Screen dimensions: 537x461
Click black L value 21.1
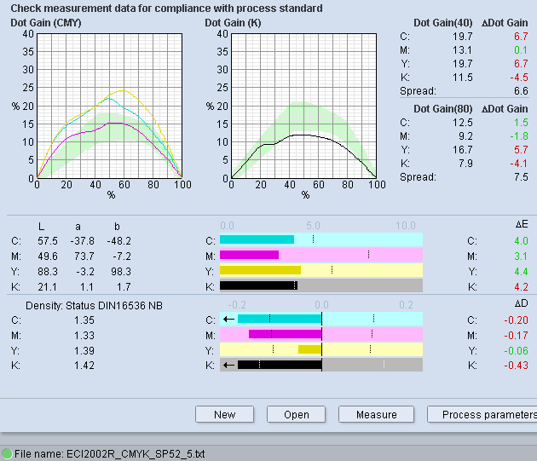coord(47,286)
